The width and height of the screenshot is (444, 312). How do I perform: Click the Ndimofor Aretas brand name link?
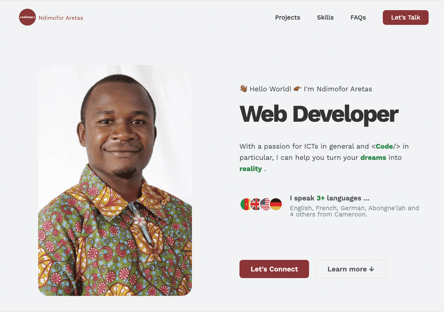coord(61,18)
